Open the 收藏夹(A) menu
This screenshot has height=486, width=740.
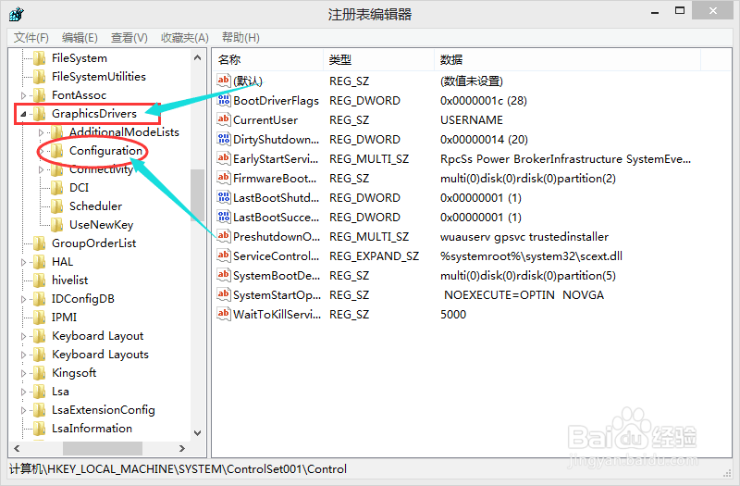(184, 37)
